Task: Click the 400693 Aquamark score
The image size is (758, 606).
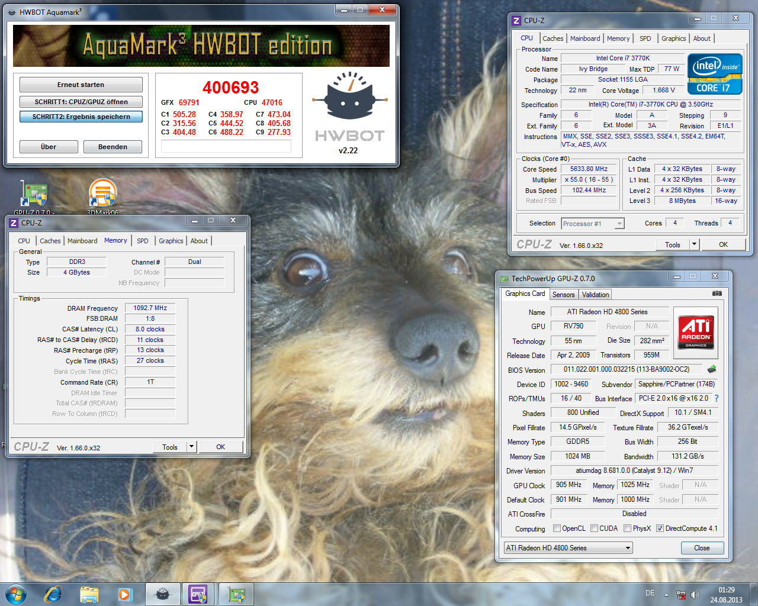Action: [231, 88]
